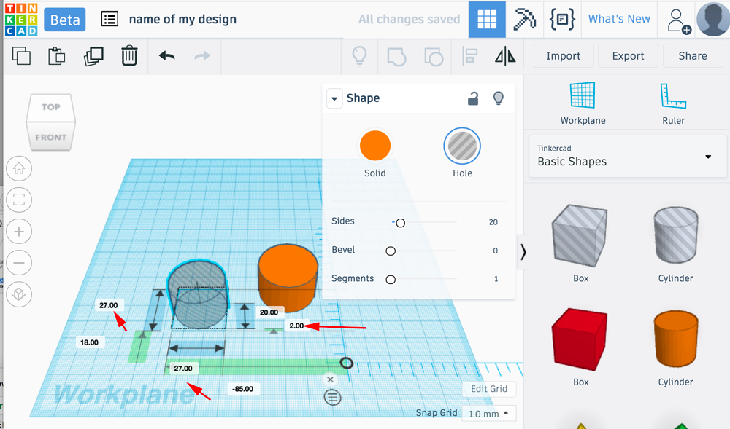Pick the orange Cylinder shape in library
This screenshot has width=730, height=429.
click(x=675, y=339)
